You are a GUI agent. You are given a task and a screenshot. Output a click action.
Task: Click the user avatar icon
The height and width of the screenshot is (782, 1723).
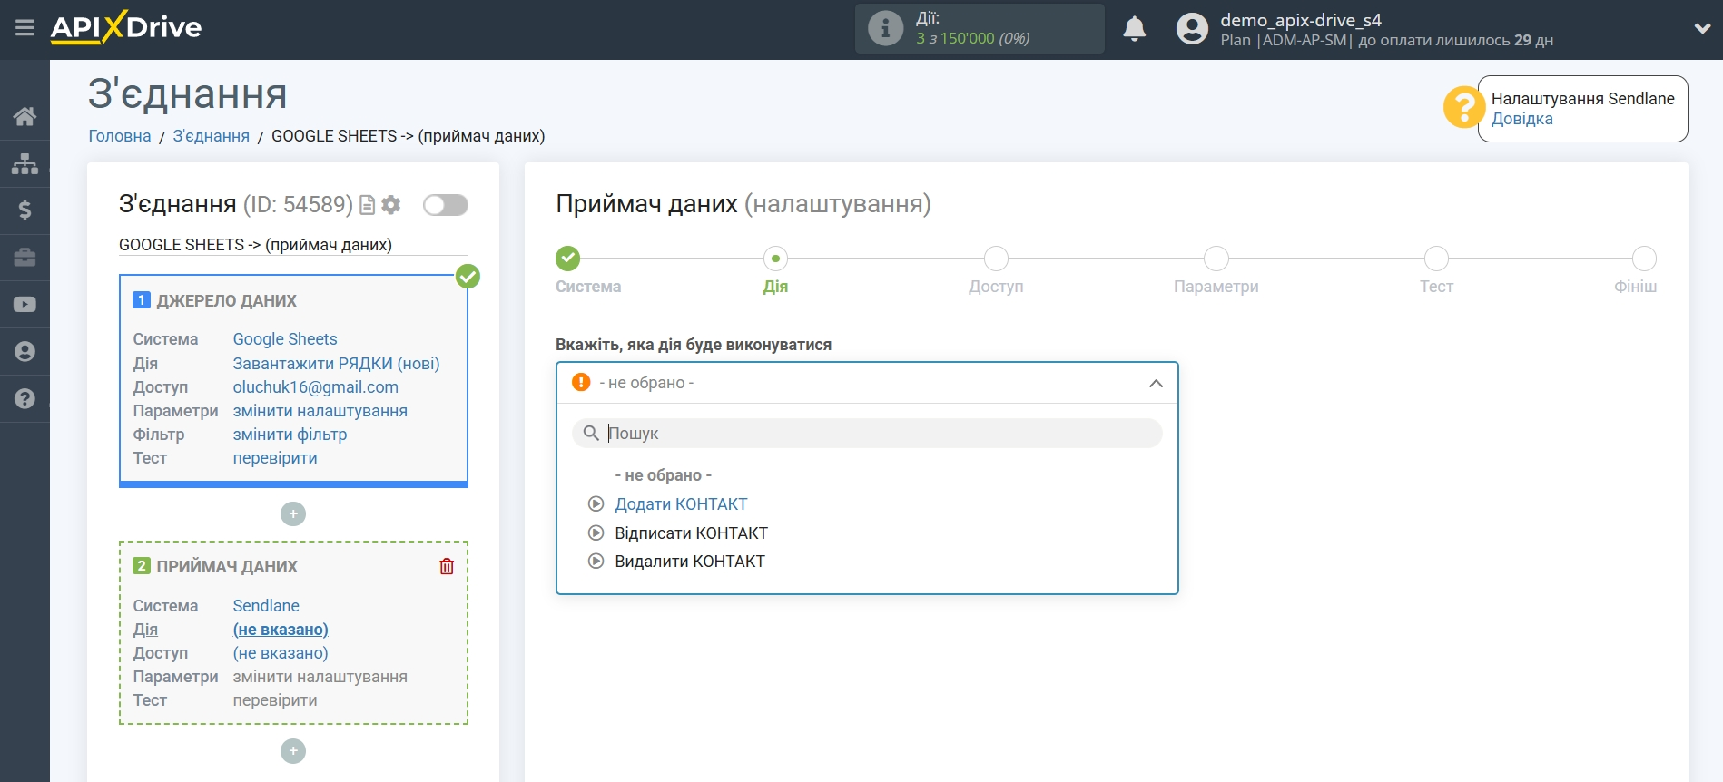coord(1192,29)
